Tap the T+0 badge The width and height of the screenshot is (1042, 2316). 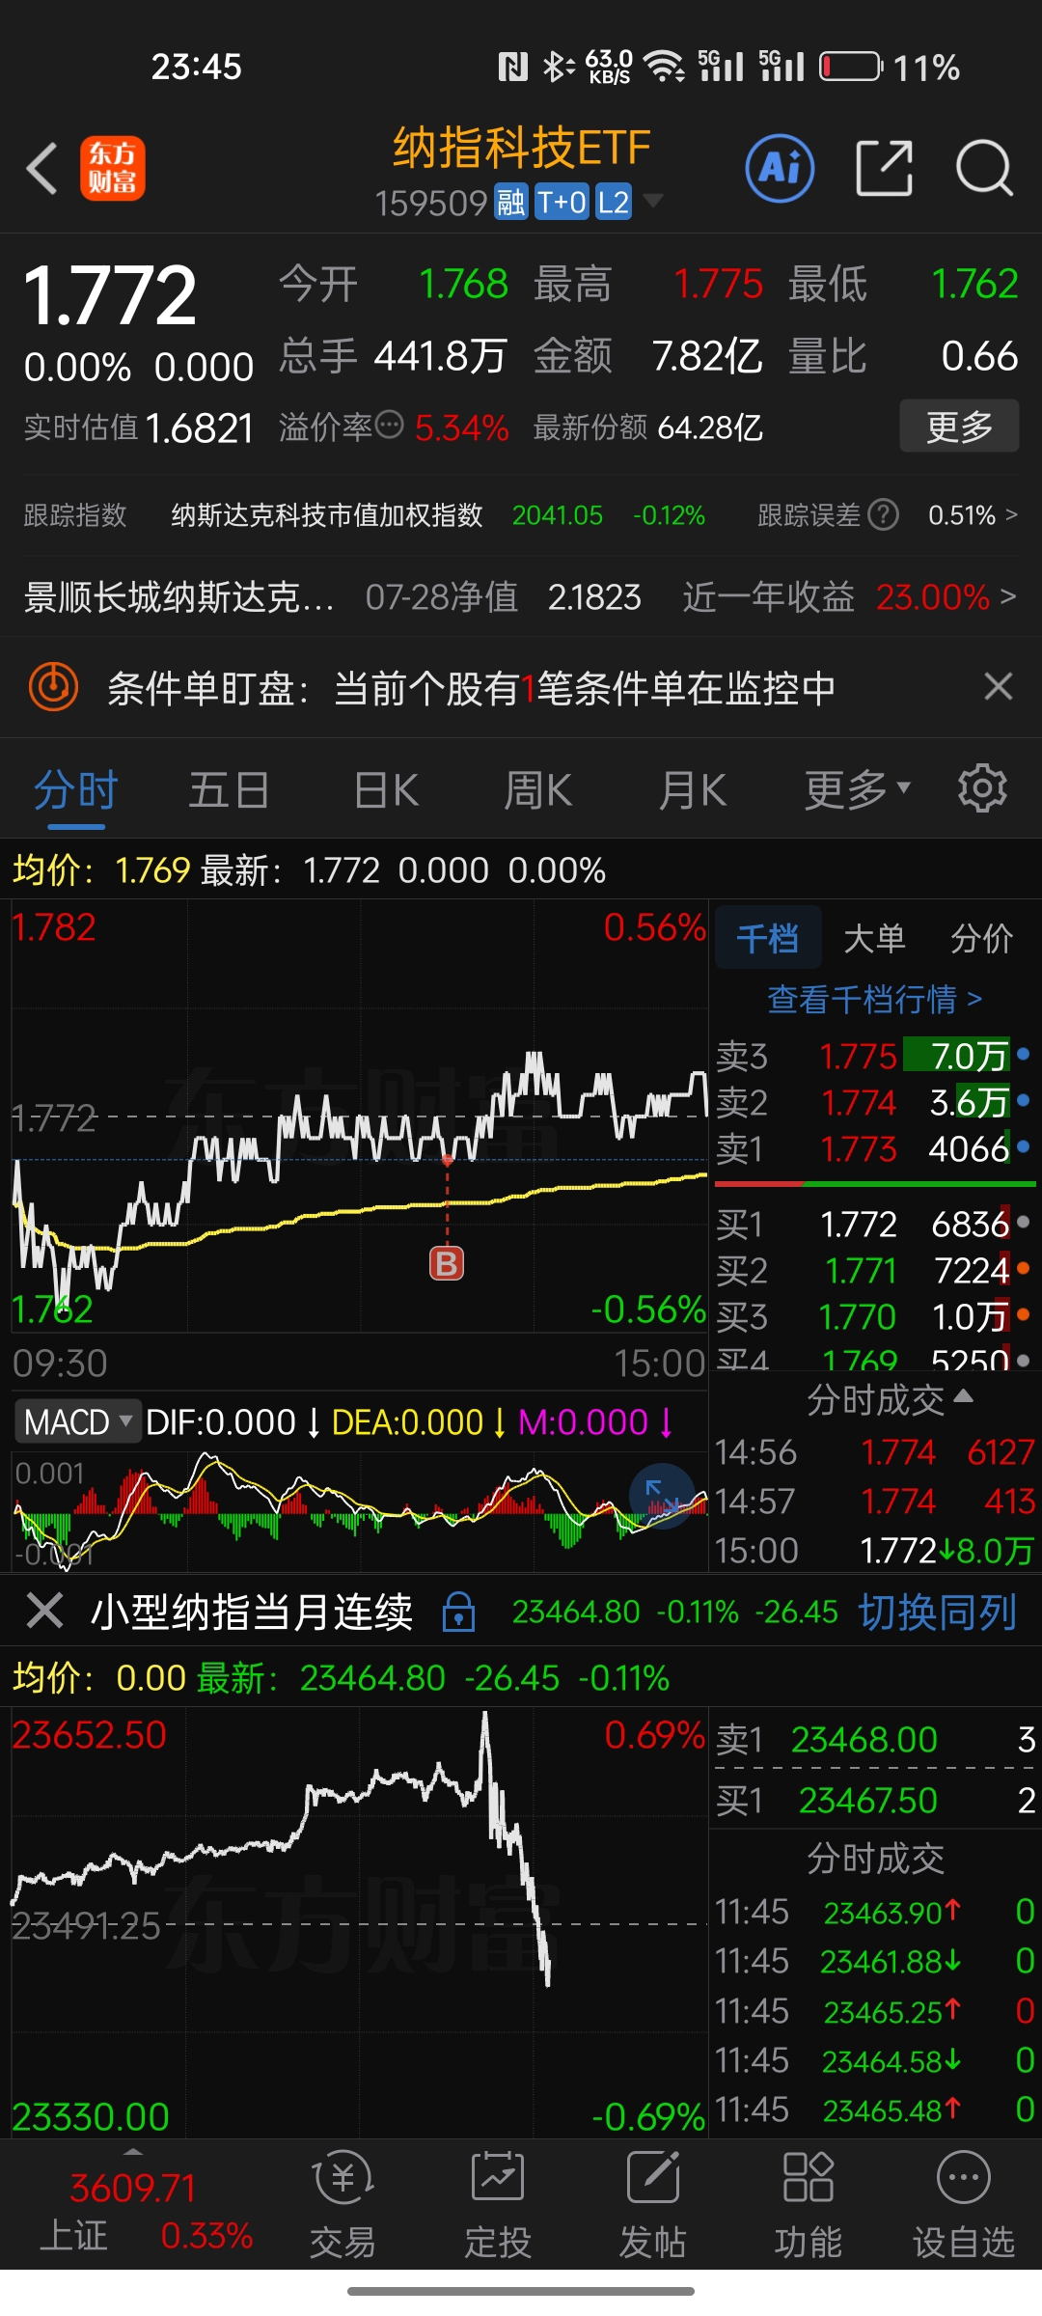tap(562, 202)
